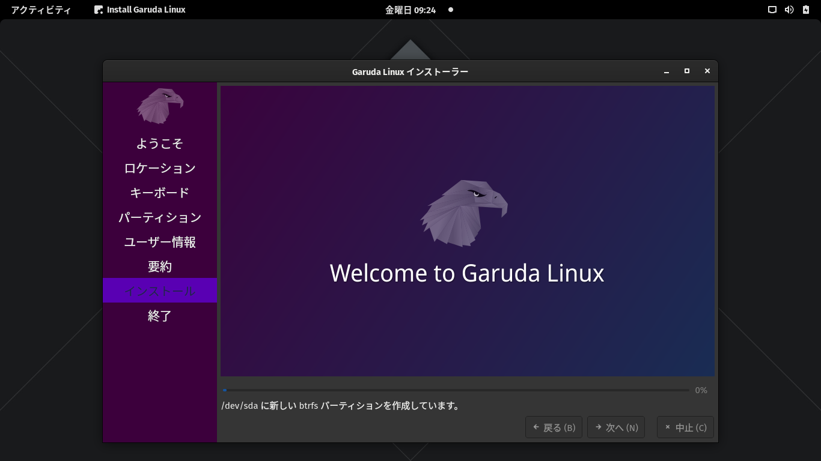This screenshot has height=461, width=821.
Task: Click the 次へ (N) next button
Action: coord(616,427)
